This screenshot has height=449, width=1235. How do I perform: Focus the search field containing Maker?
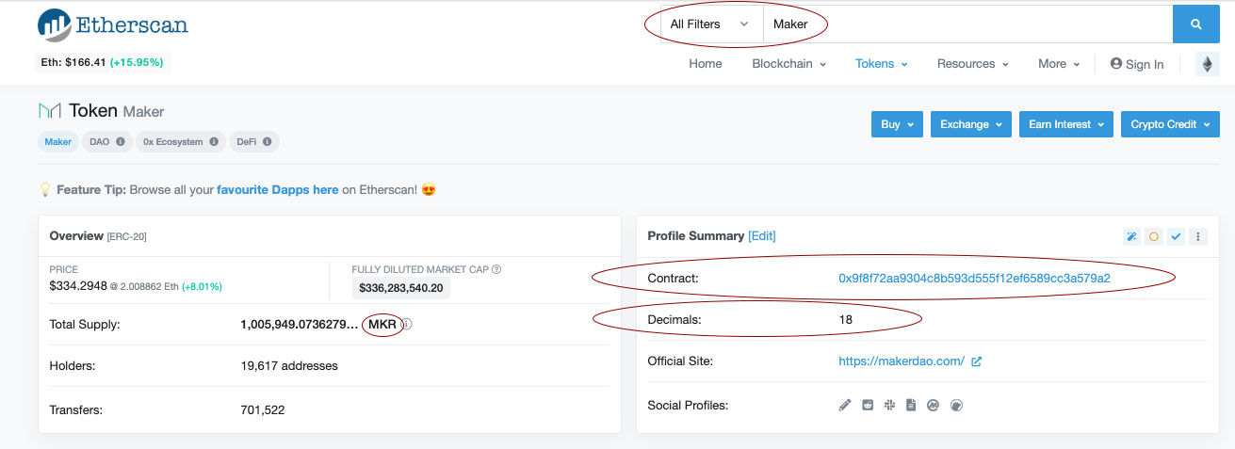(x=967, y=24)
